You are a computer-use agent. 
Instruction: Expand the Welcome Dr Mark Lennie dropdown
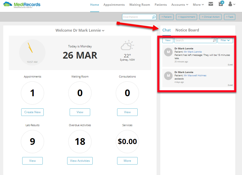click(80, 30)
